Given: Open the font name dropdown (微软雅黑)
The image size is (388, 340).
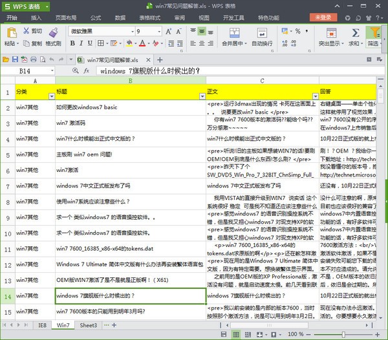Looking at the screenshot, I should point(133,32).
